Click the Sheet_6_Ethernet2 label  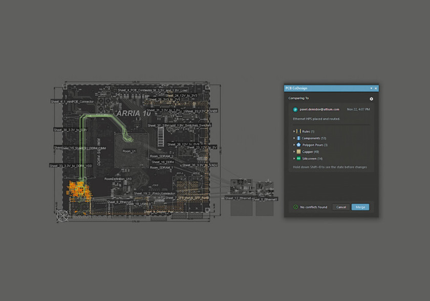(120, 202)
